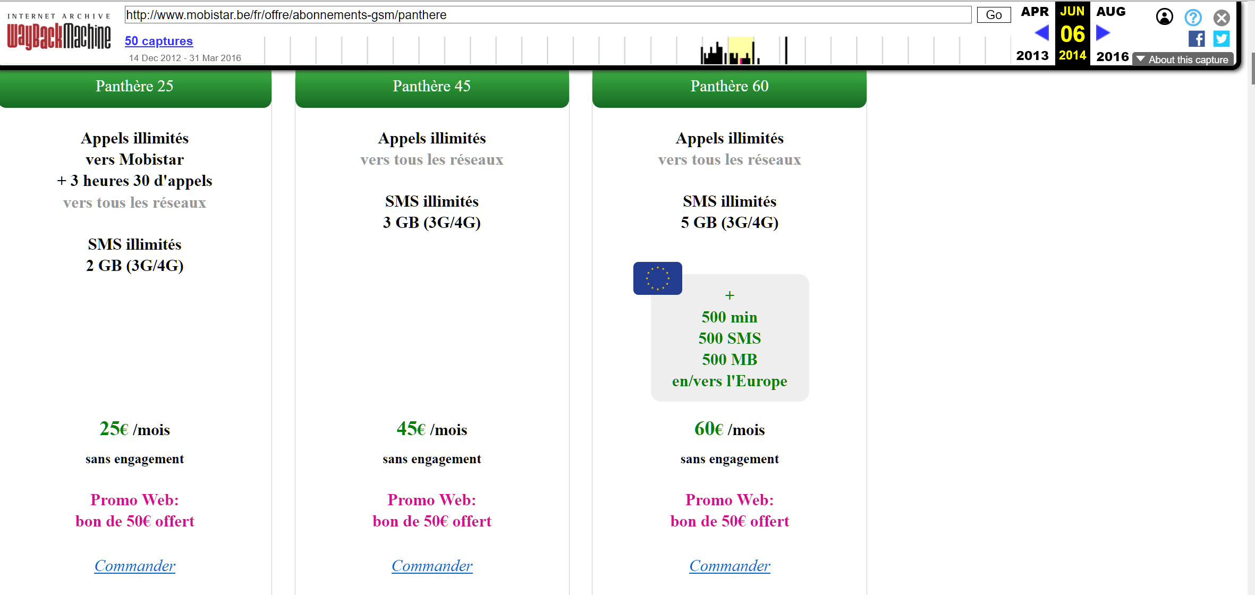Click the highlighted 2014 capture histogram
Viewport: 1255px width, 595px height.
coord(741,51)
